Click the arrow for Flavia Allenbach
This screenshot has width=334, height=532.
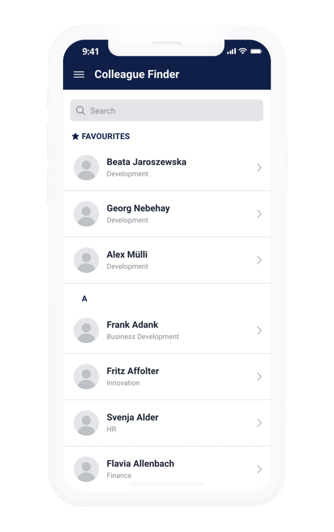[259, 469]
